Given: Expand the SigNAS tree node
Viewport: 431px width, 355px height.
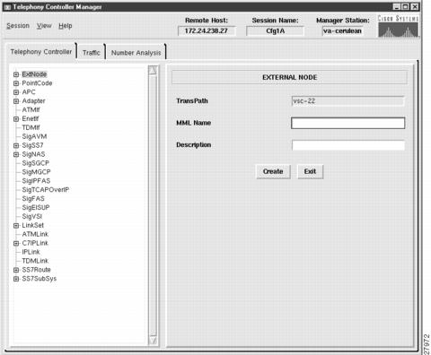Looking at the screenshot, I should tap(16, 154).
